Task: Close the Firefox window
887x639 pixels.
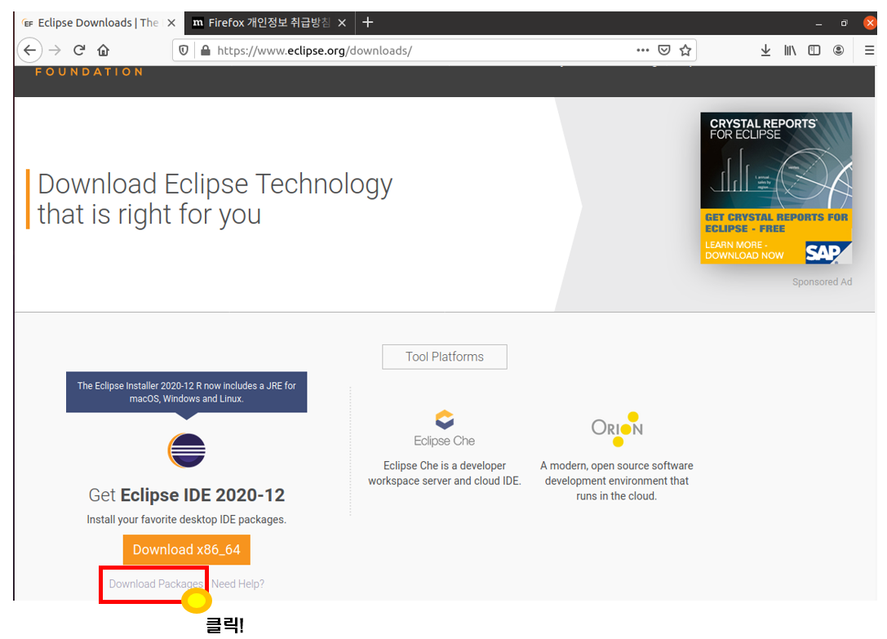Action: (x=870, y=23)
